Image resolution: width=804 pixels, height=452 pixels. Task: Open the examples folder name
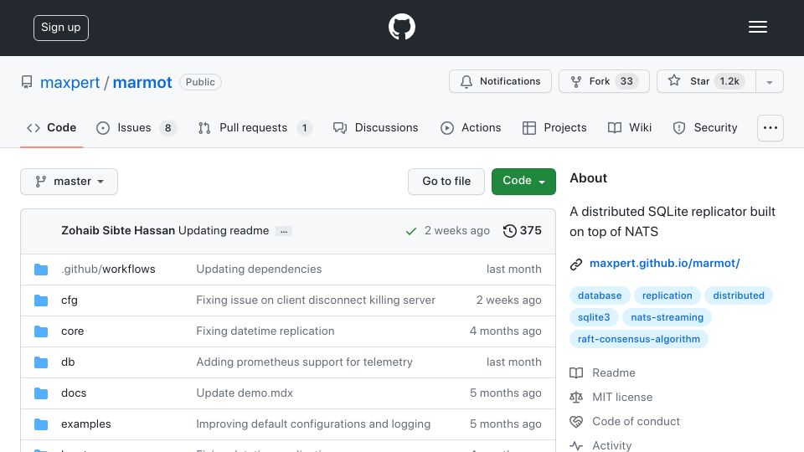point(85,424)
